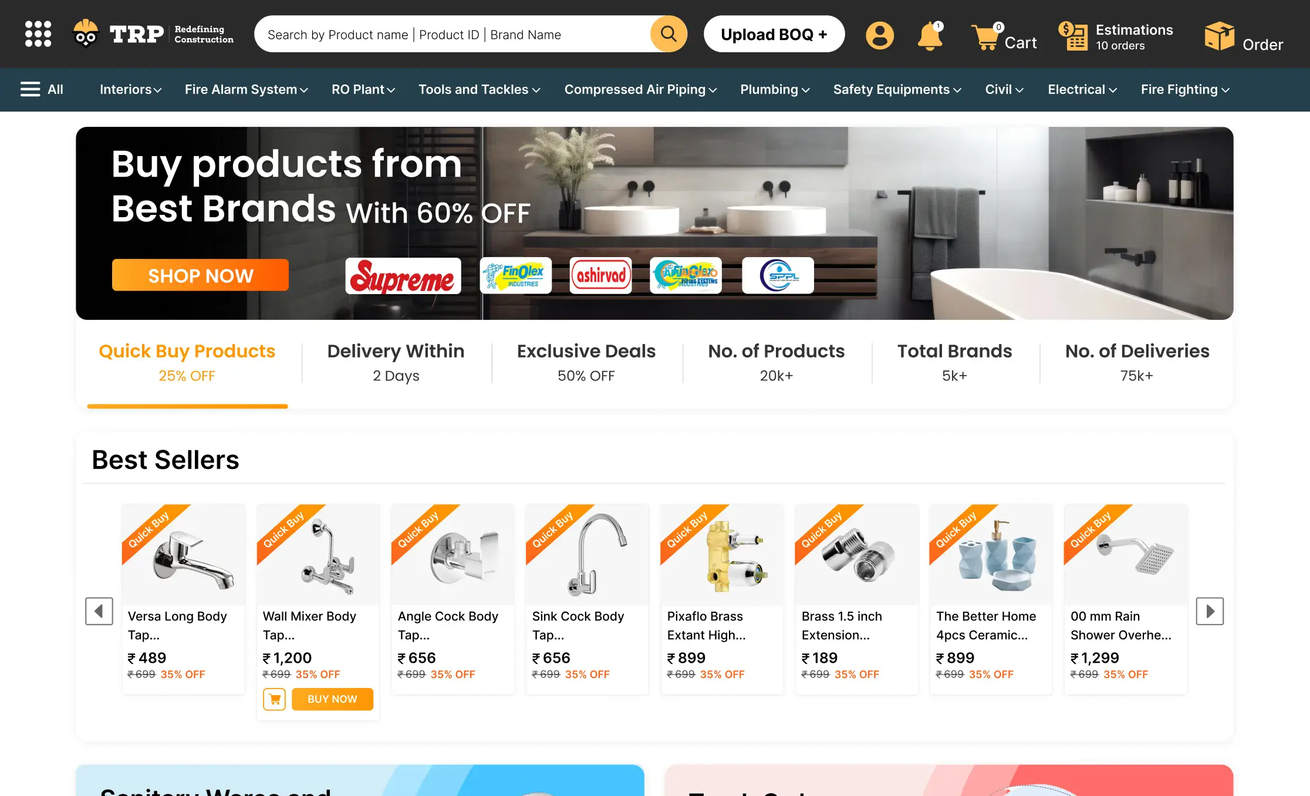Viewport: 1310px width, 796px height.
Task: Open the All categories hamburger menu
Action: point(42,90)
